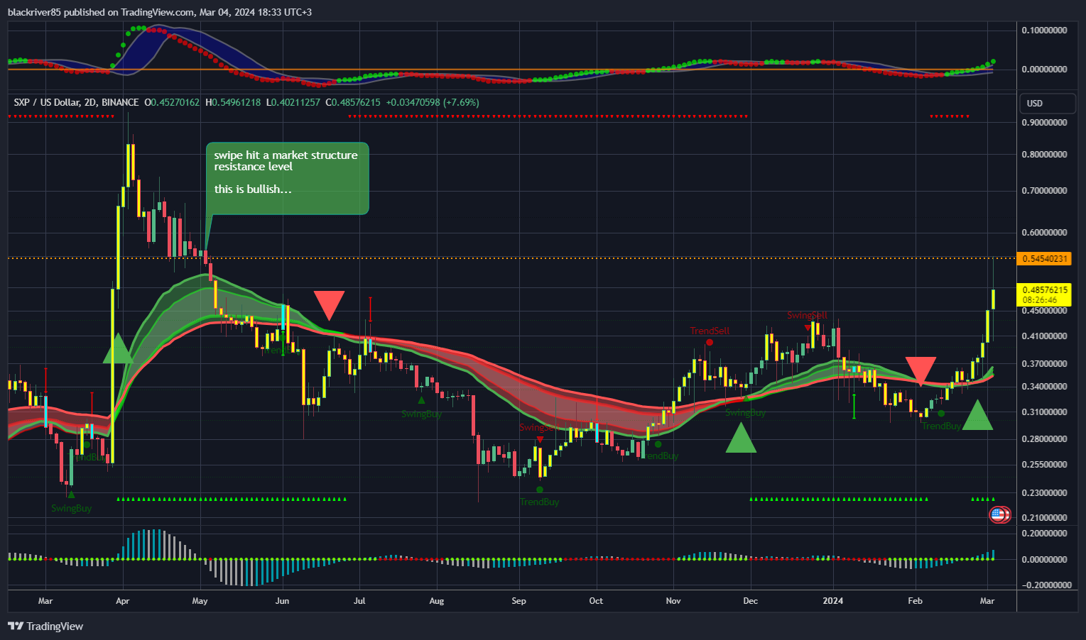Click the 0.31000000 price axis label
Viewport: 1086px width, 640px height.
click(1044, 412)
